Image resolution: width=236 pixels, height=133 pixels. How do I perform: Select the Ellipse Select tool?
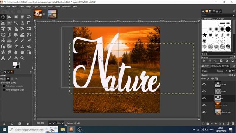(22, 17)
